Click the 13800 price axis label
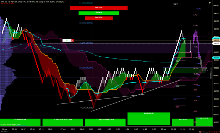The image size is (220, 133). pyautogui.click(x=216, y=76)
